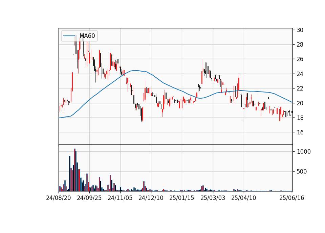Click the price axis value 26

(300, 59)
